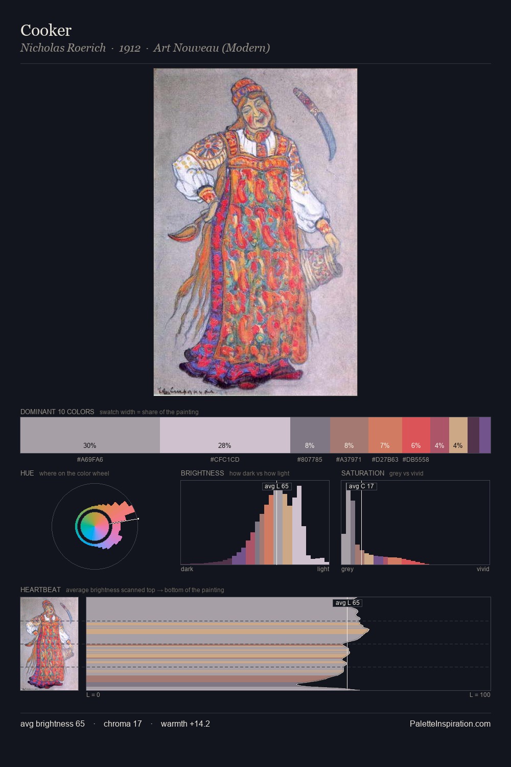Image resolution: width=511 pixels, height=767 pixels.
Task: Click the 'L = 100' axis label
Action: click(480, 695)
